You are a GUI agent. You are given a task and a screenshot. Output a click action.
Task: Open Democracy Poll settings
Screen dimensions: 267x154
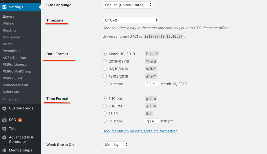[15, 85]
